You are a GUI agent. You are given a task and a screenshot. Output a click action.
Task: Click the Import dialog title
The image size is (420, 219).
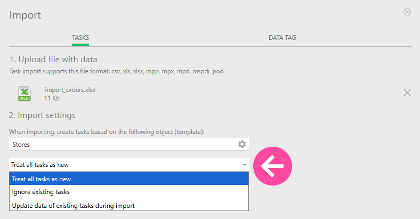(25, 15)
